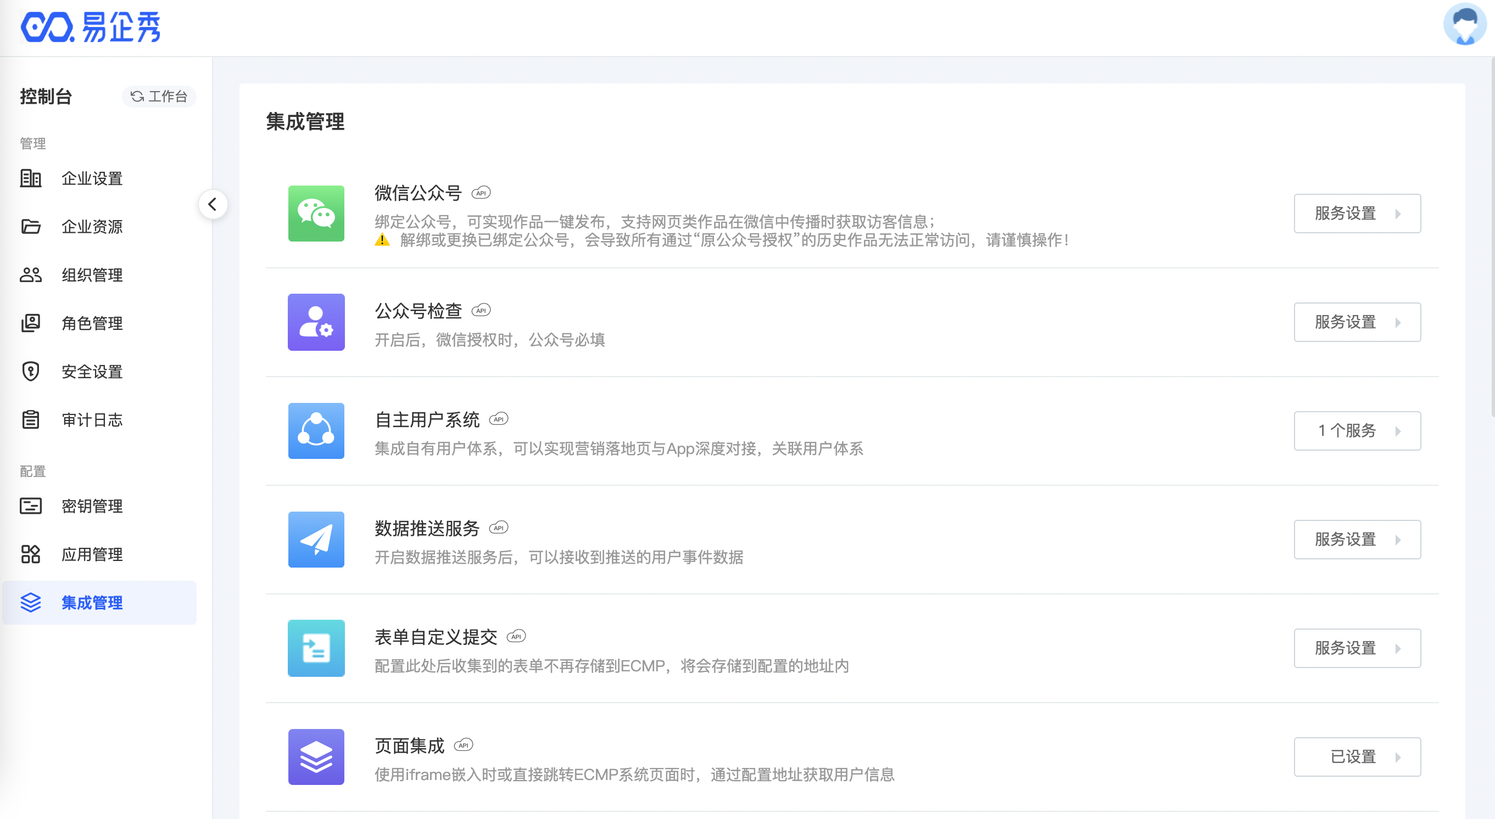1495x819 pixels.
Task: Click the API badge next to 数据推送服务
Action: click(499, 528)
